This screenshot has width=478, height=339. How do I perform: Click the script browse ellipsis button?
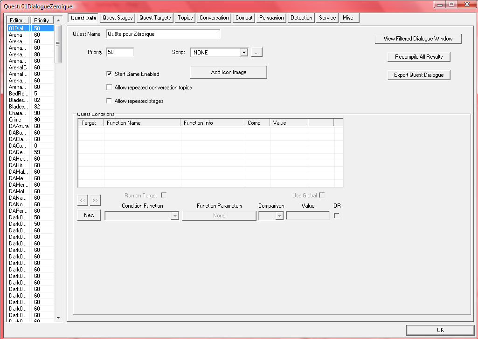tap(257, 53)
